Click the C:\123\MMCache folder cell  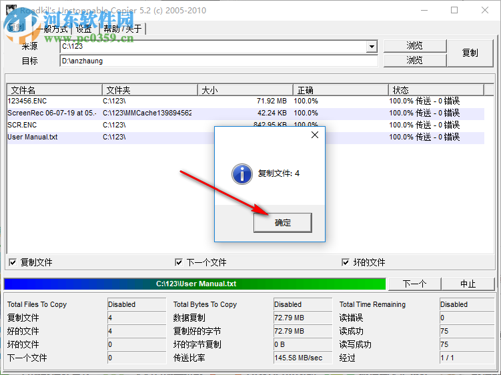pyautogui.click(x=147, y=113)
